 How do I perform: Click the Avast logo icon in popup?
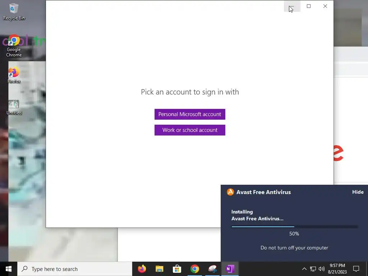[230, 192]
